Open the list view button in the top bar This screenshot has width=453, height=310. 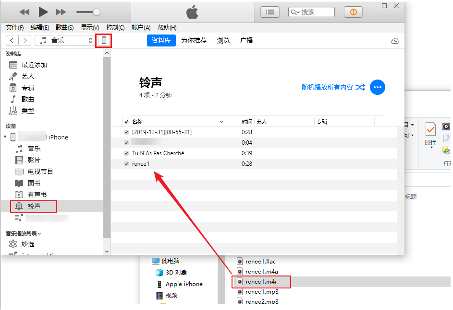pyautogui.click(x=270, y=12)
